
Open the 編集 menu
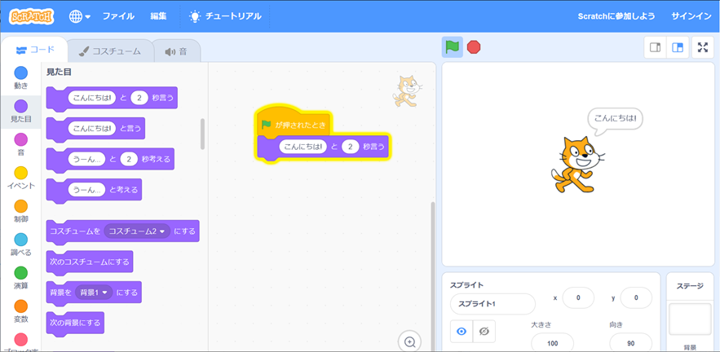158,16
